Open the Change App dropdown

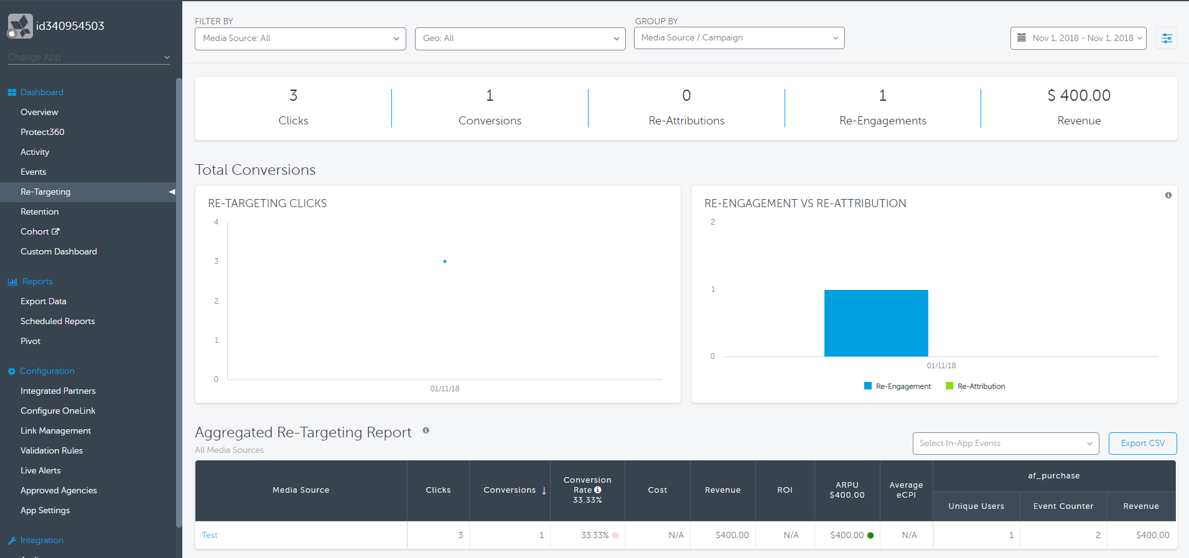[x=88, y=57]
